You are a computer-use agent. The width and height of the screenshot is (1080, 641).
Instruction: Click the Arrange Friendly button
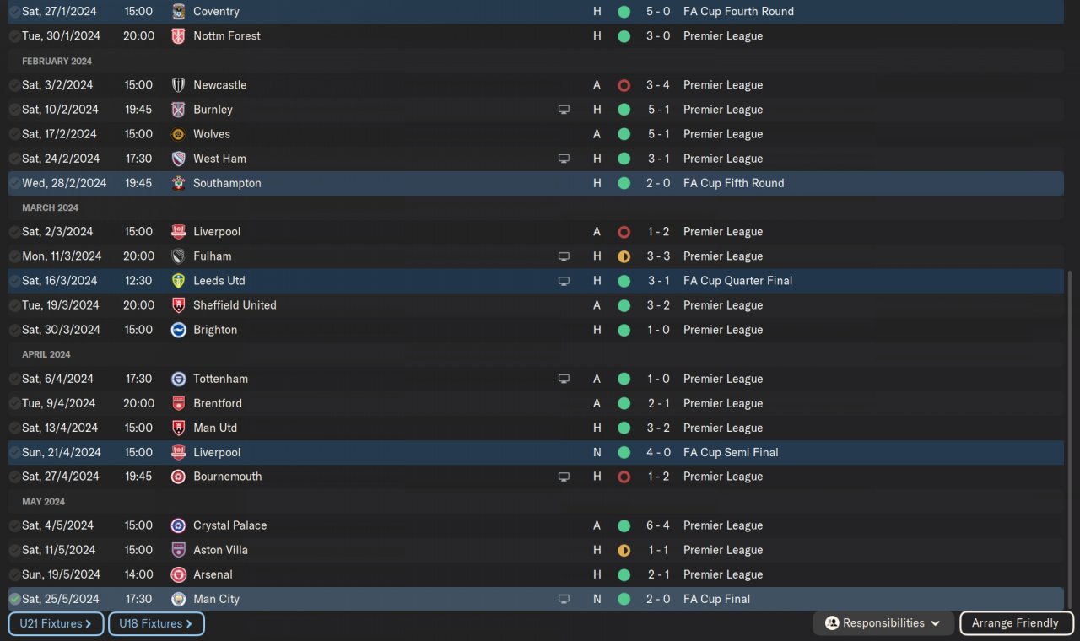[x=1015, y=623]
